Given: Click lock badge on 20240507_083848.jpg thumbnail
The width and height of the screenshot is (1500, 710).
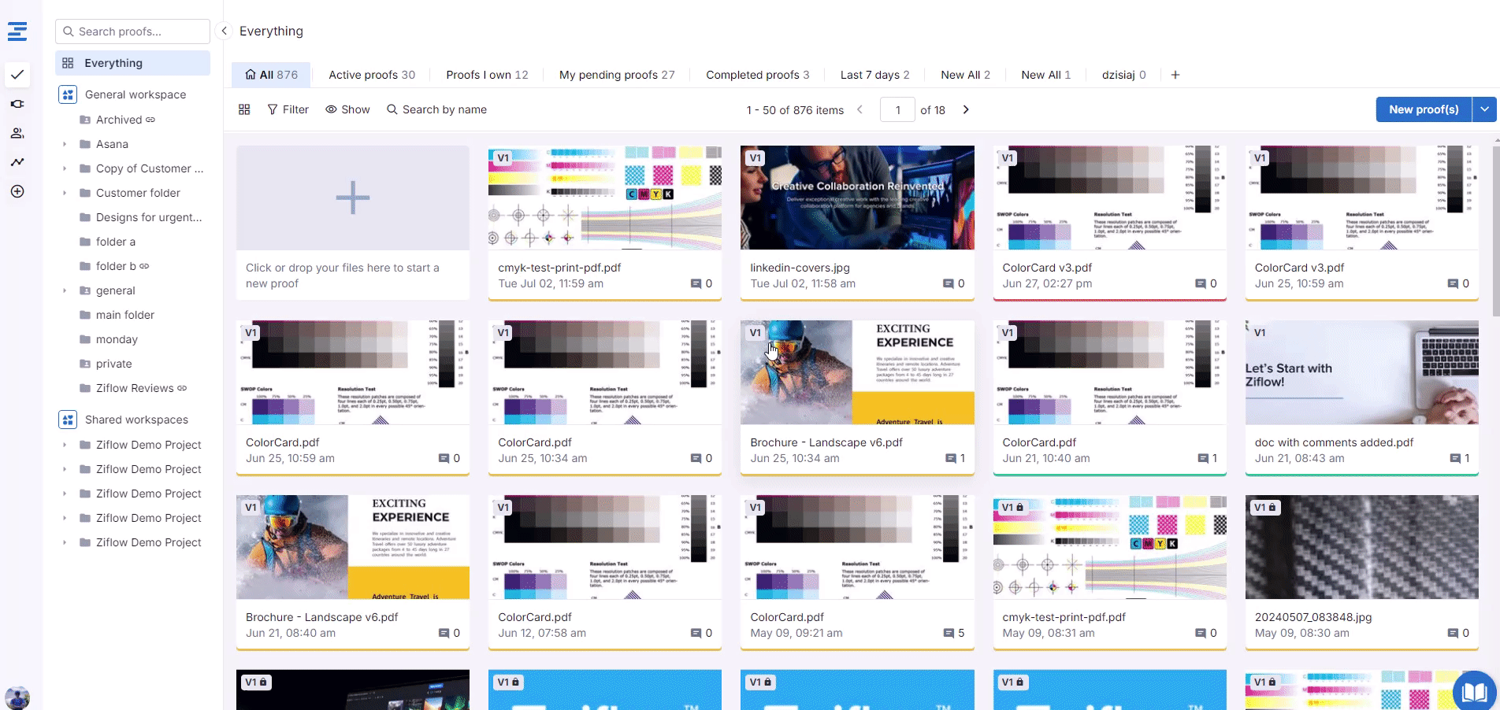Looking at the screenshot, I should [1272, 508].
